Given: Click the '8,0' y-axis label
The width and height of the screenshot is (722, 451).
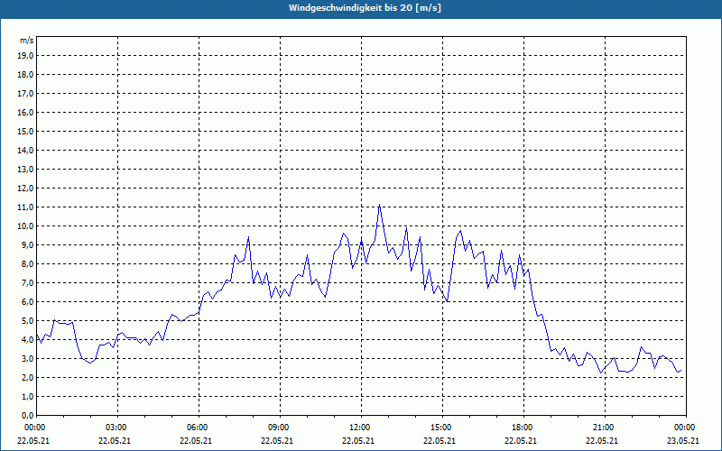Looking at the screenshot, I should (28, 263).
